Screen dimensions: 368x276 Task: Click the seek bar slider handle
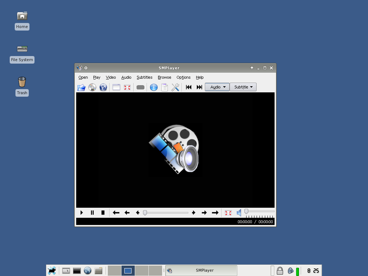tap(145, 213)
